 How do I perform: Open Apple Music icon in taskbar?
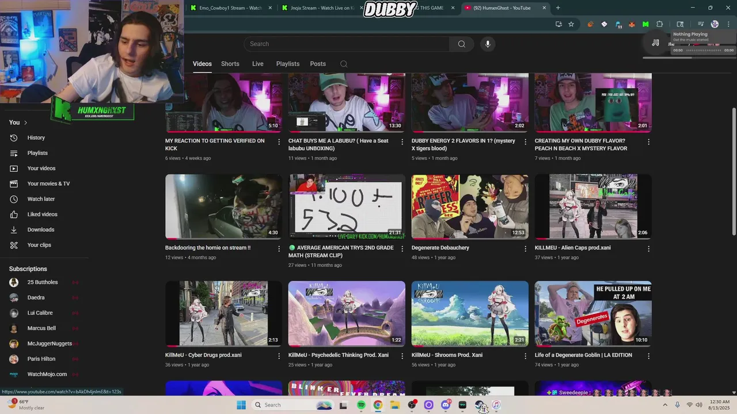click(496, 405)
